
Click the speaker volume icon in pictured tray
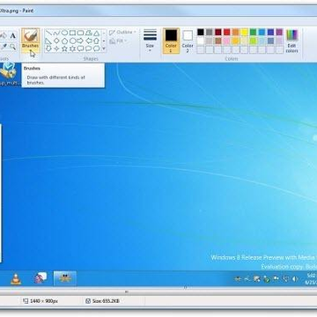[x=295, y=279]
